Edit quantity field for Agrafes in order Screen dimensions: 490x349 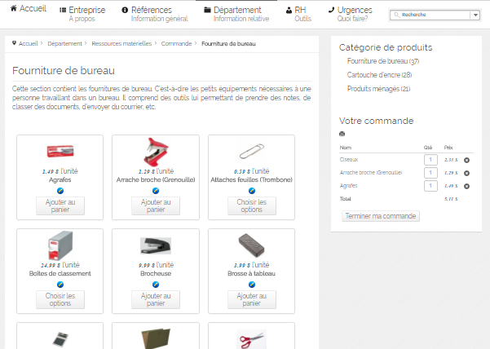point(430,186)
